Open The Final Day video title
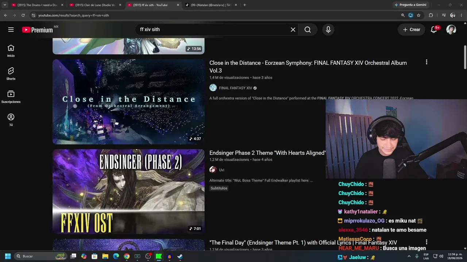The height and width of the screenshot is (262, 467). (303, 242)
